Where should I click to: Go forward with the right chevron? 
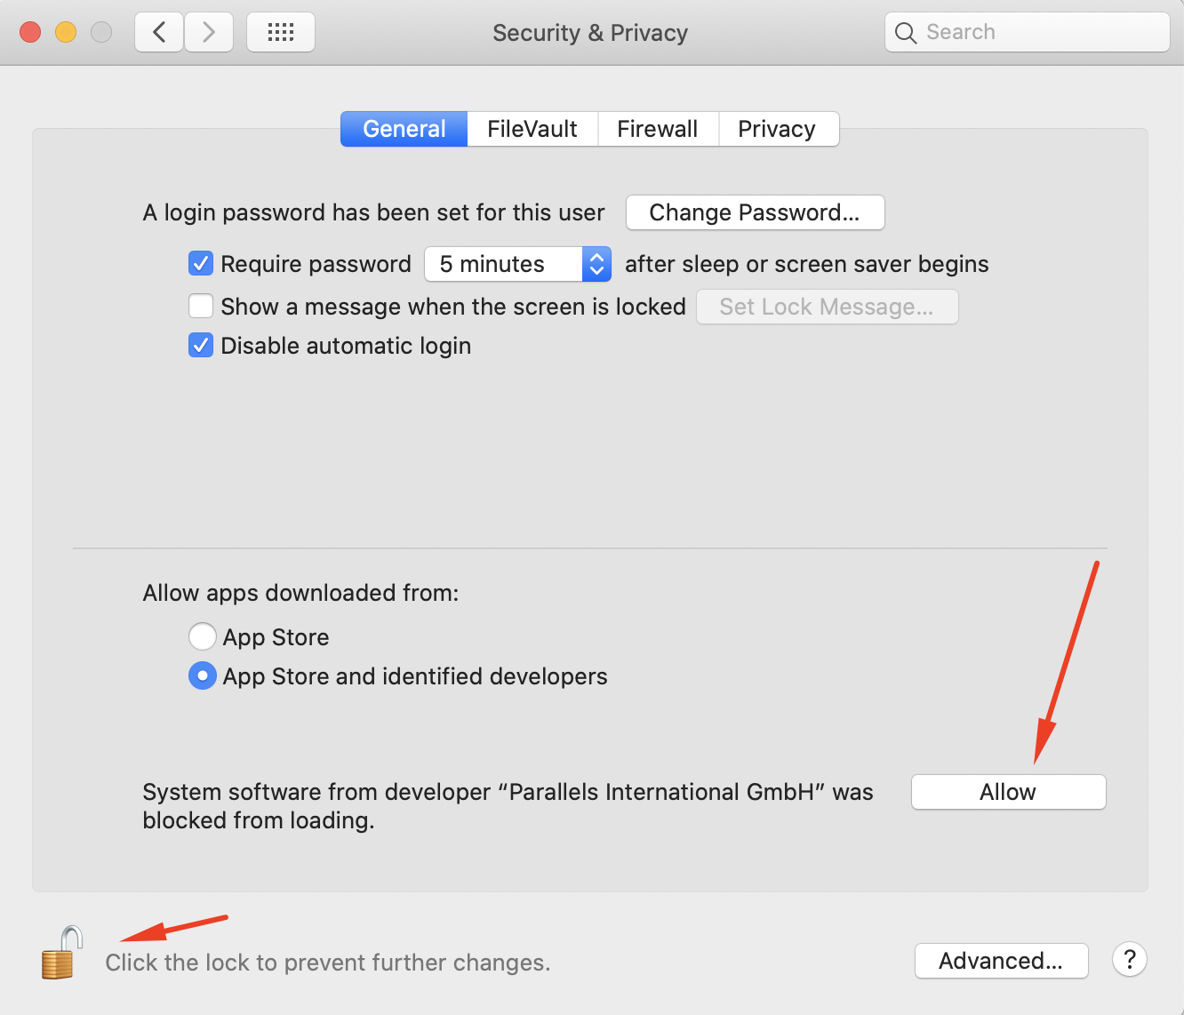(209, 33)
